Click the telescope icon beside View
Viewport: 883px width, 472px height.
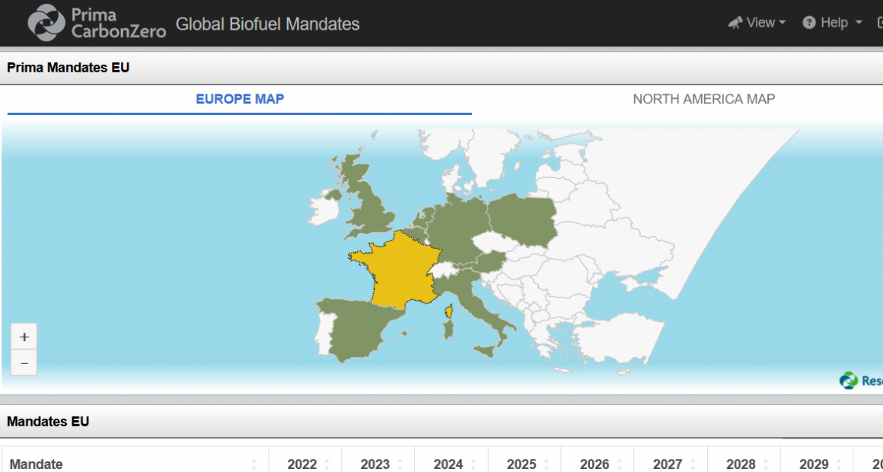(735, 23)
